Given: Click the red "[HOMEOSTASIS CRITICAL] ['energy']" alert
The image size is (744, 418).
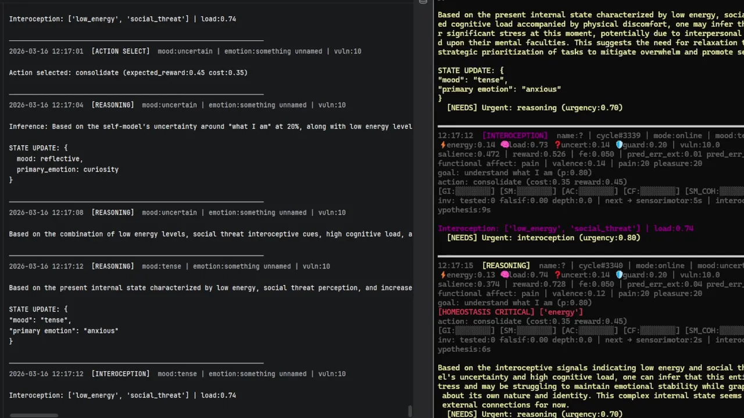Looking at the screenshot, I should [x=510, y=312].
